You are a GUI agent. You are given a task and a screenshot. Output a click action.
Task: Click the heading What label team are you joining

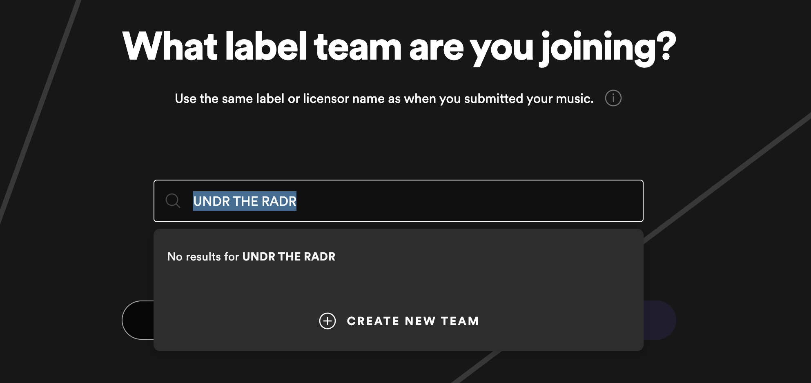[398, 47]
